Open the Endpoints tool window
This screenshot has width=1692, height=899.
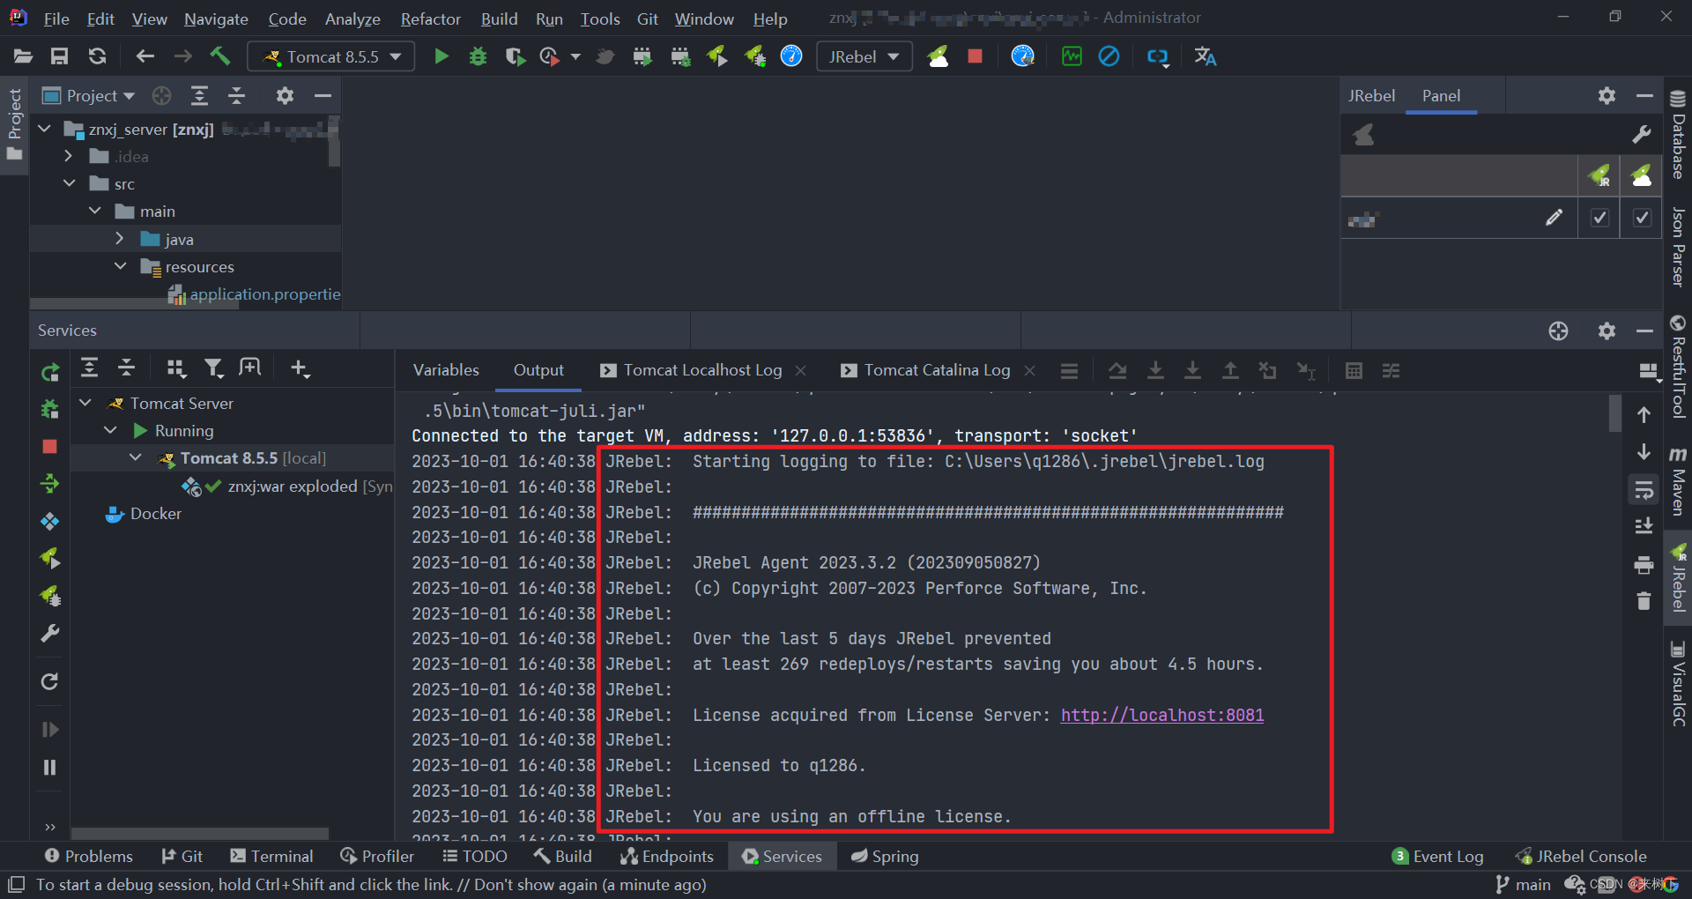[667, 856]
